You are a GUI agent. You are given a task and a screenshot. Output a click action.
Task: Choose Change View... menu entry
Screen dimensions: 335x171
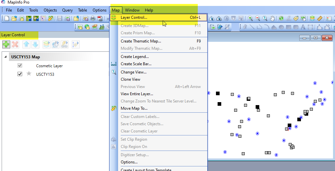158,72
